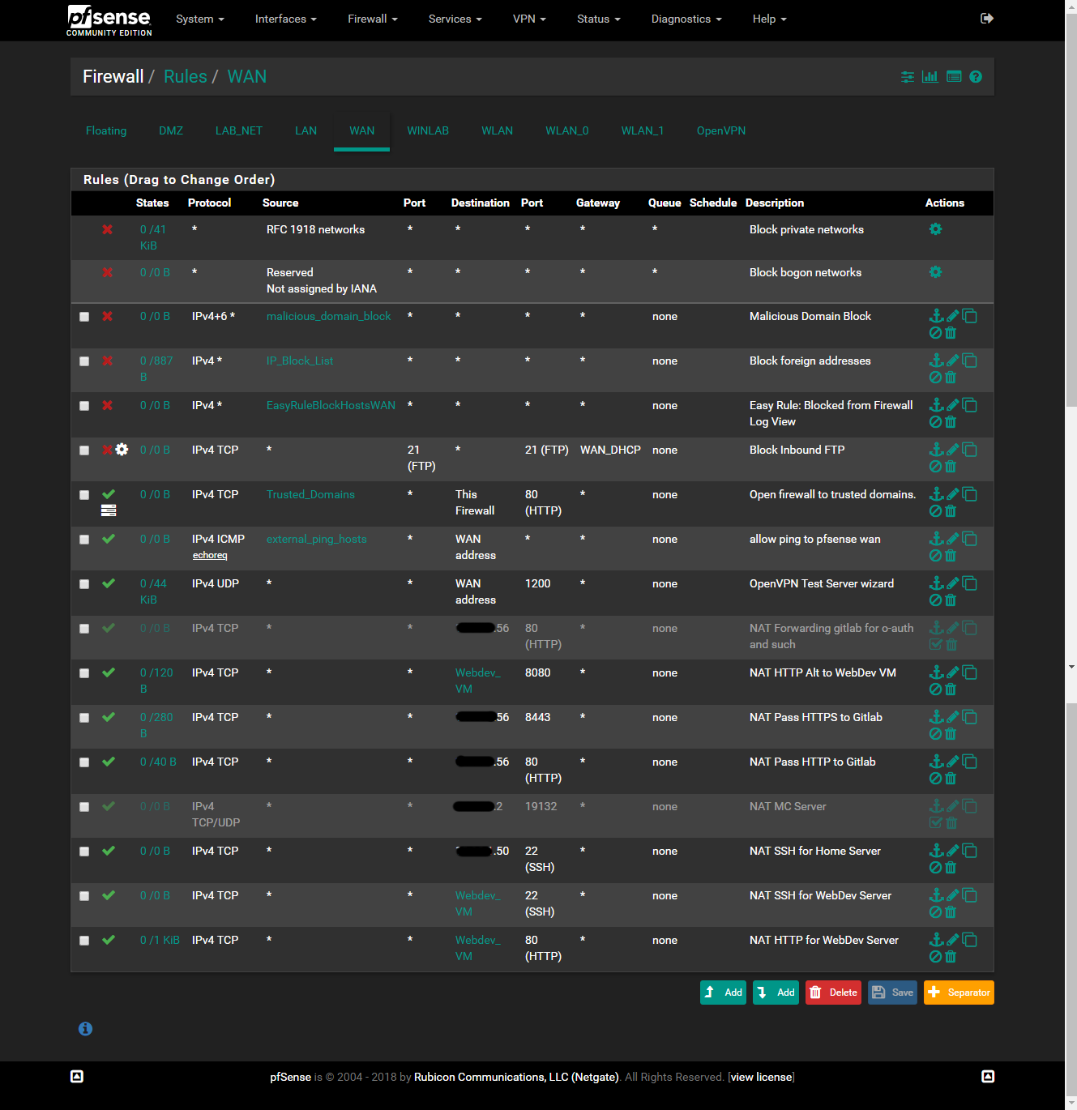Click gear icon for Block private networks
The width and height of the screenshot is (1077, 1110).
coord(936,229)
